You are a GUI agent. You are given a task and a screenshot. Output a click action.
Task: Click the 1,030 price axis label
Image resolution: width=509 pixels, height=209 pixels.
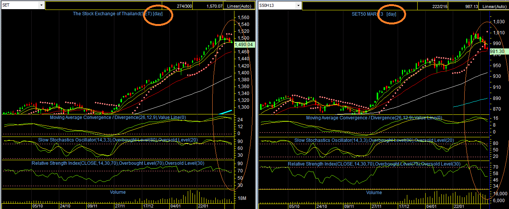click(x=499, y=22)
